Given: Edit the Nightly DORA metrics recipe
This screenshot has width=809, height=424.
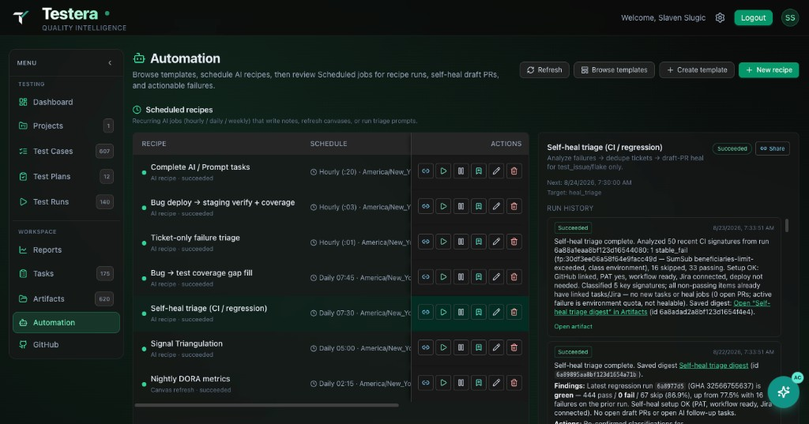Looking at the screenshot, I should point(496,383).
